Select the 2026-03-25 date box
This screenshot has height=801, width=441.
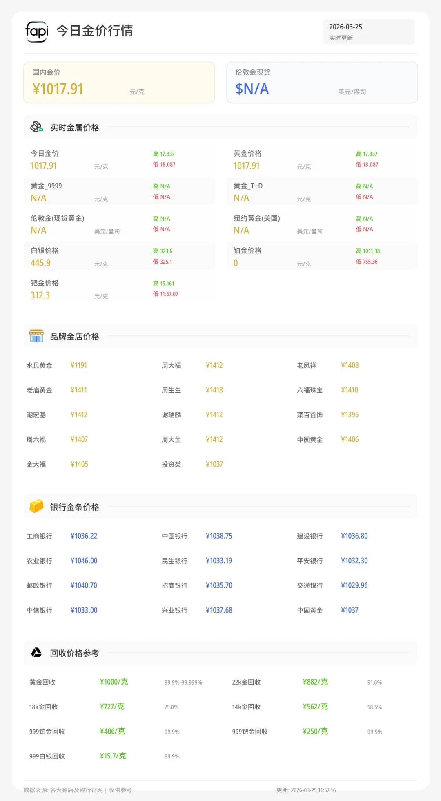coord(369,31)
